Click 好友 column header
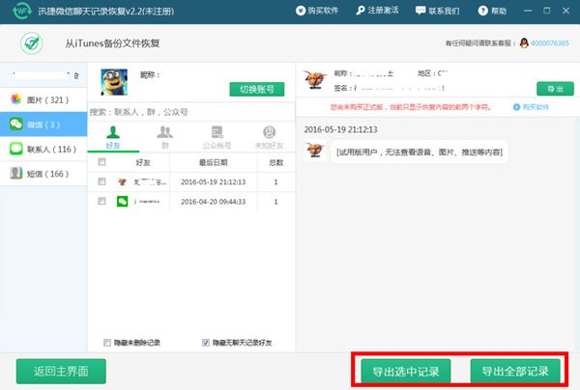The width and height of the screenshot is (580, 390). coord(143,162)
